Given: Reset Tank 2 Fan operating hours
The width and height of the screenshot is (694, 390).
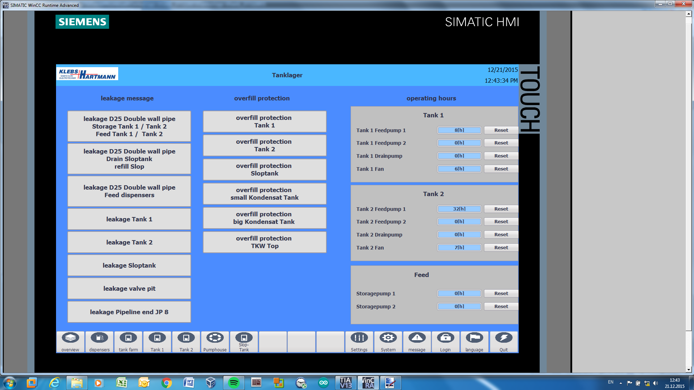Looking at the screenshot, I should (x=501, y=247).
